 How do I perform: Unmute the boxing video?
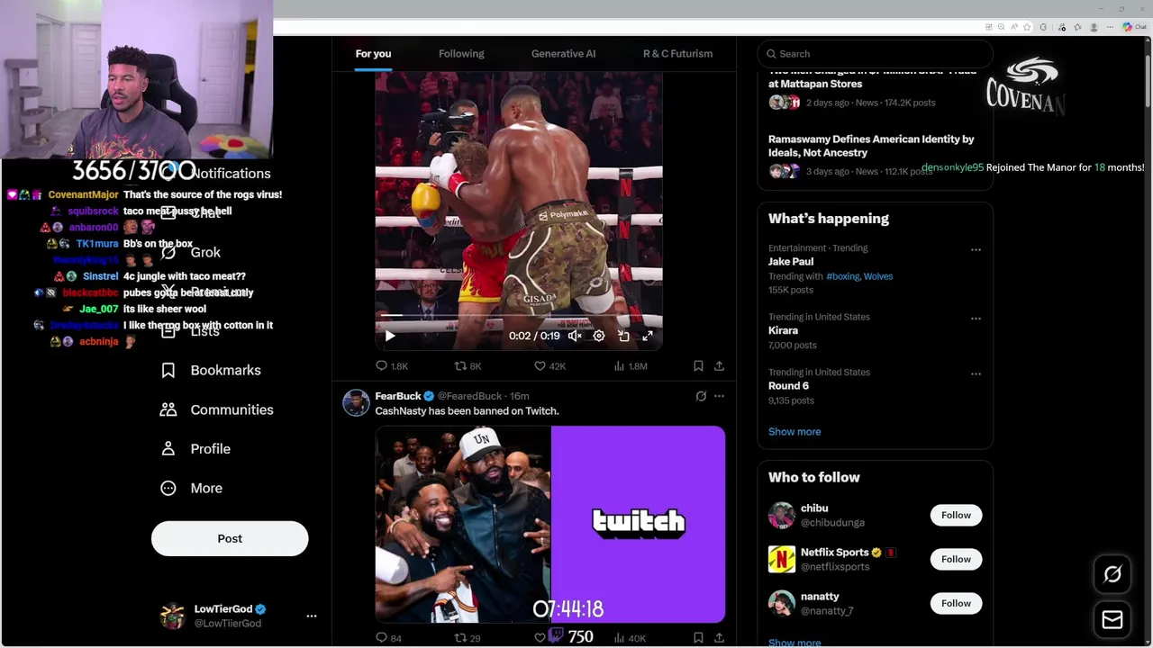click(575, 336)
